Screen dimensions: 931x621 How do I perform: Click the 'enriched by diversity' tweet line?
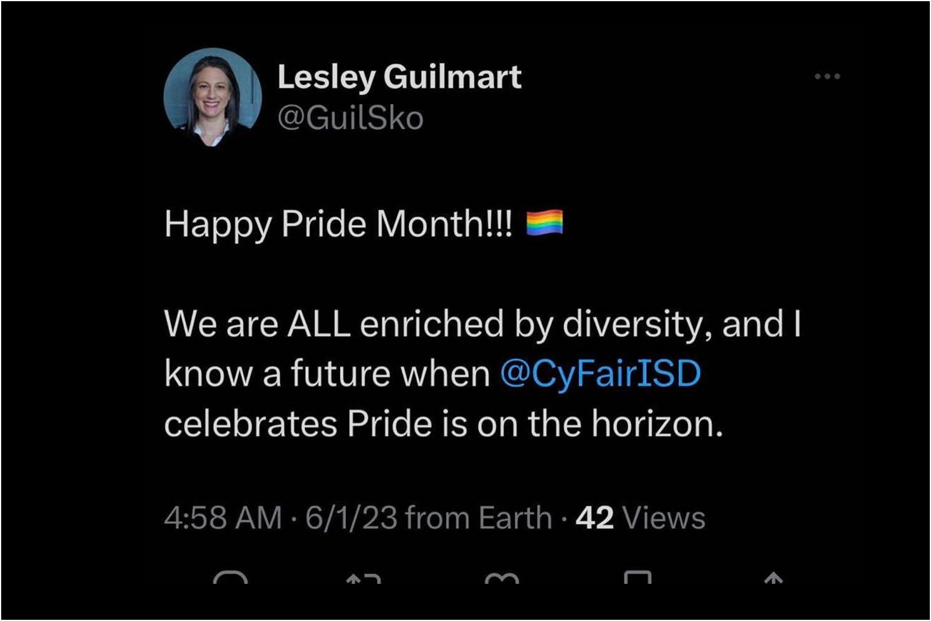pyautogui.click(x=483, y=324)
